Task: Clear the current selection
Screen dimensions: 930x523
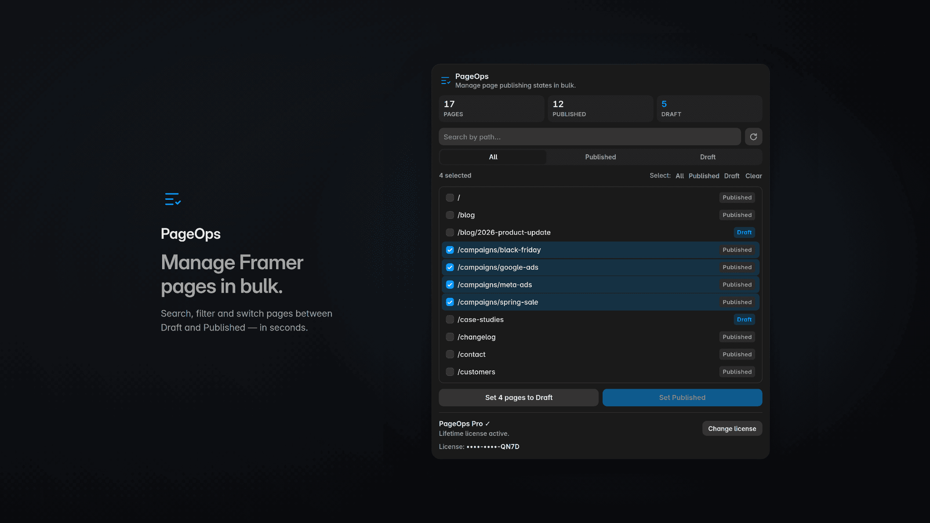Action: pos(753,176)
